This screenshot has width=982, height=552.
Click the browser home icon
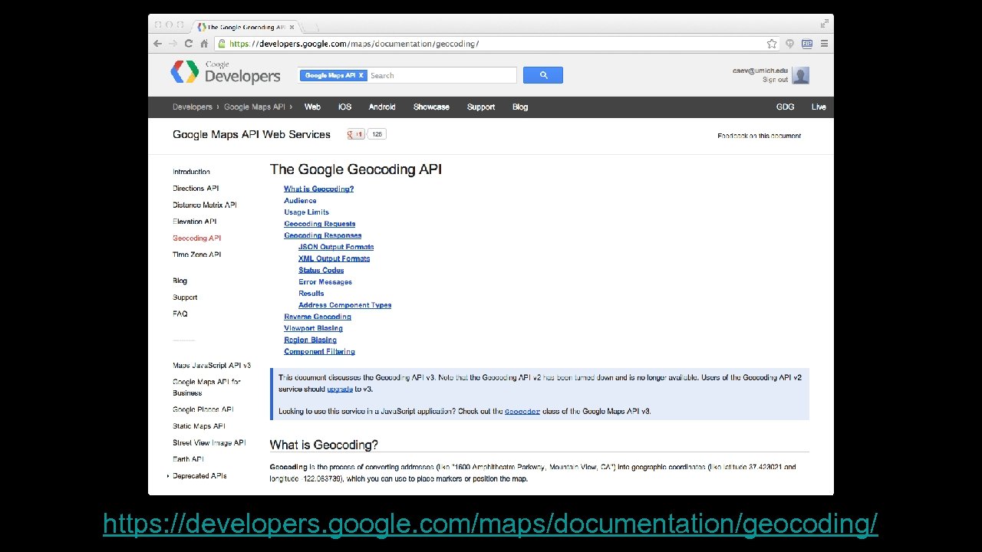coord(203,44)
